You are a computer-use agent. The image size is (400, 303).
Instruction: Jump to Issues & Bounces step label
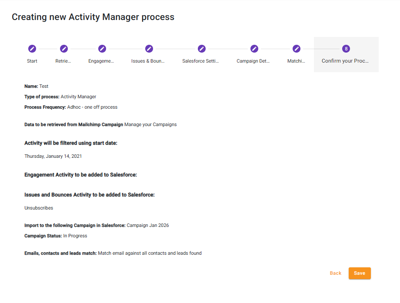click(x=148, y=61)
